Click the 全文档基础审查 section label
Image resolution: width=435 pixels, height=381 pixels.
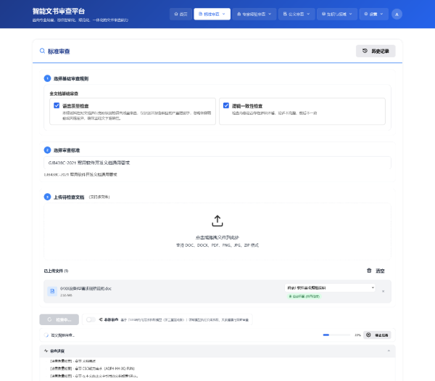(64, 94)
